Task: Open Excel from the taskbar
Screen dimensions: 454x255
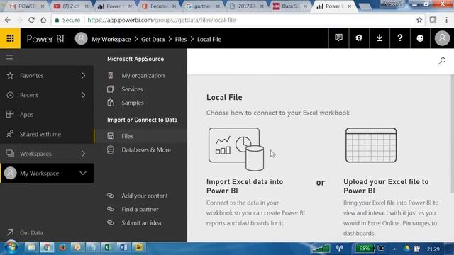Action: (x=108, y=247)
